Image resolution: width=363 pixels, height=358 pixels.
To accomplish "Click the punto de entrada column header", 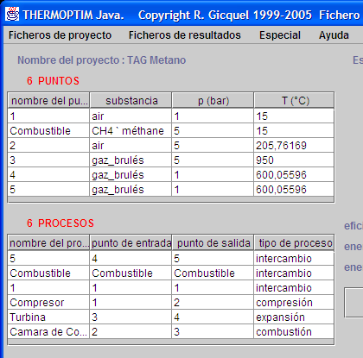I will tap(131, 243).
